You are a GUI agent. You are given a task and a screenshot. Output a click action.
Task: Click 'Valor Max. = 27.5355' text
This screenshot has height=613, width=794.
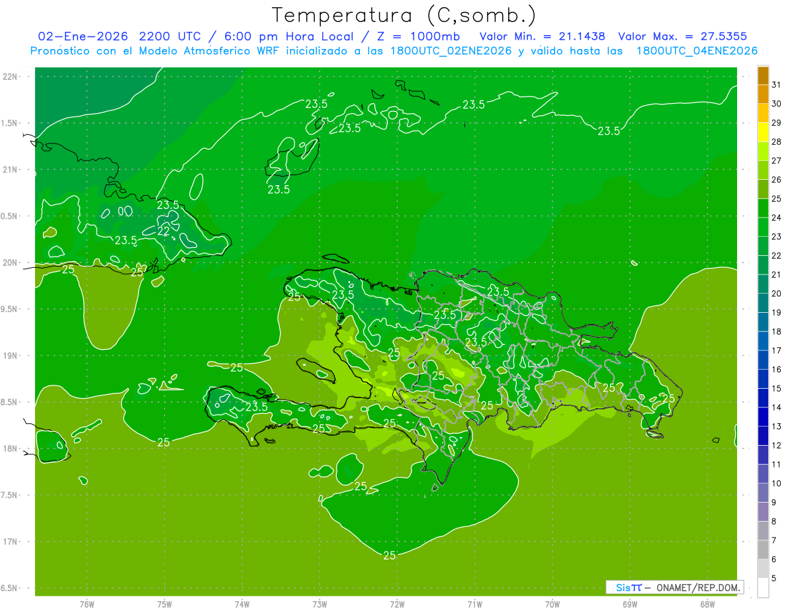coord(682,36)
